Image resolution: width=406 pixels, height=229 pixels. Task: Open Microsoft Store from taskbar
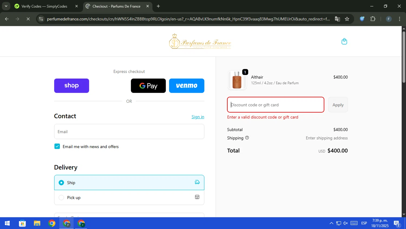point(22,223)
